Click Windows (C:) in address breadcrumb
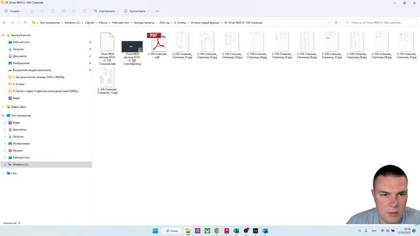The image size is (420, 236). pyautogui.click(x=72, y=23)
